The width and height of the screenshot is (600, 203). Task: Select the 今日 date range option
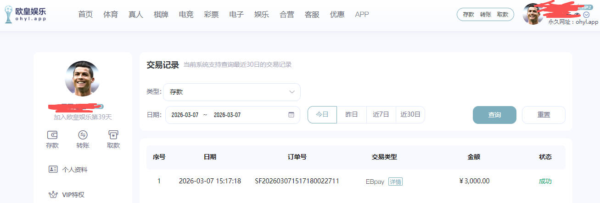tap(322, 115)
